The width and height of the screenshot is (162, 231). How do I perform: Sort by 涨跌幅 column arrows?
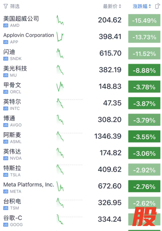150,6
